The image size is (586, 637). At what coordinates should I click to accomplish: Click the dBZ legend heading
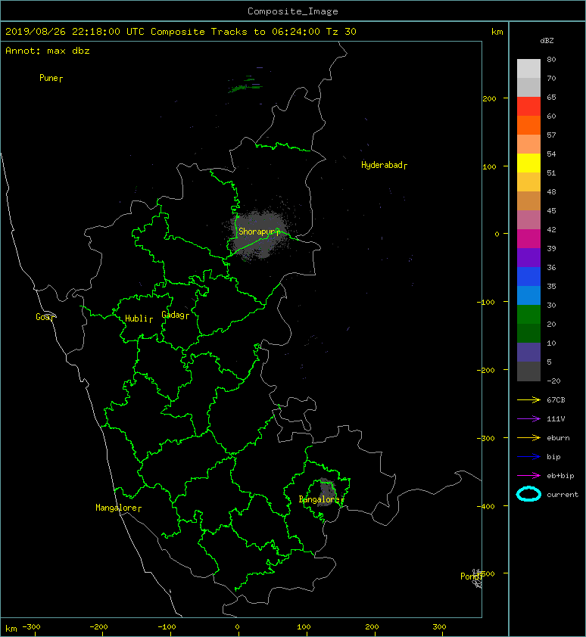click(547, 41)
